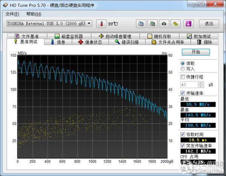Image resolution: width=226 pixels, height=176 pixels.
Task: Click the 143.5 MB/s maximum value
Action: (198, 115)
